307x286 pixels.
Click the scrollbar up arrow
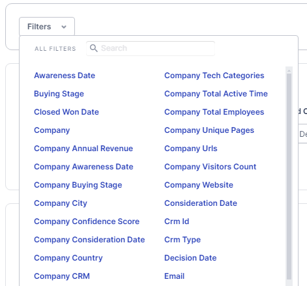pyautogui.click(x=289, y=70)
